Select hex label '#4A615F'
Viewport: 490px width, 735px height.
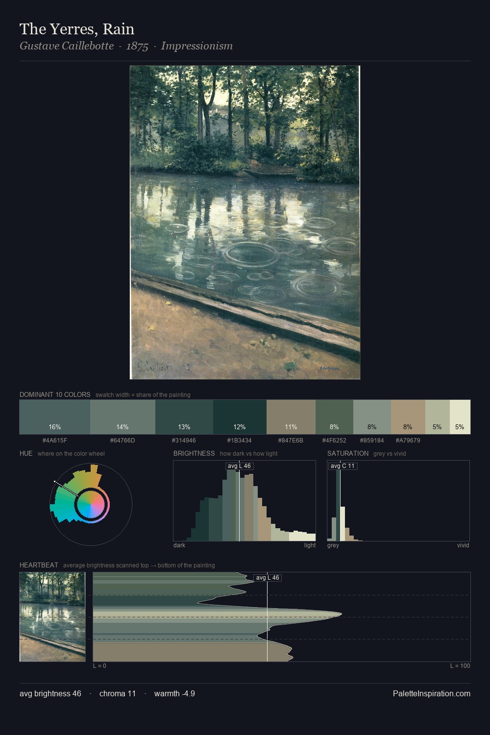(x=55, y=441)
